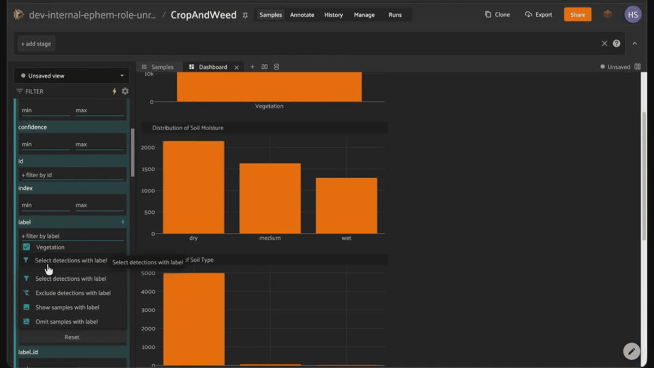Screen dimensions: 654x368
Task: Click the Export button
Action: (x=538, y=15)
